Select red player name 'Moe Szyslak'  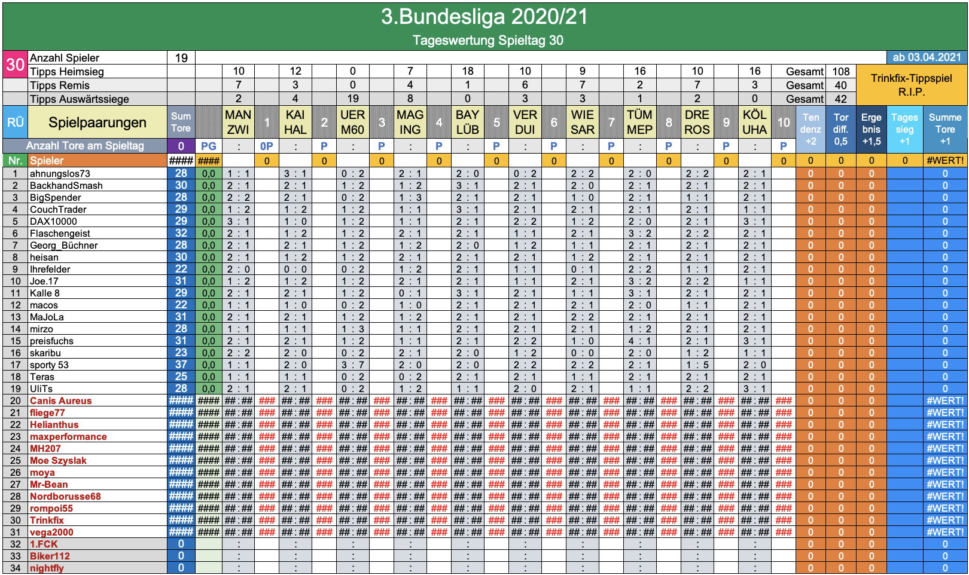[58, 460]
